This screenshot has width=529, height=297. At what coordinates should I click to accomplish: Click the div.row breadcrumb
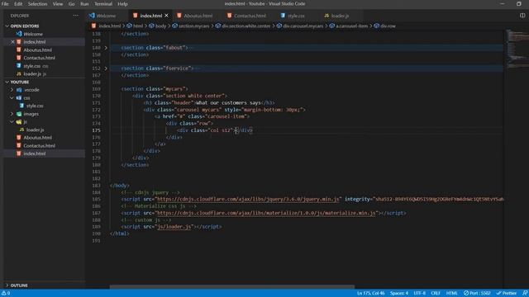[388, 26]
